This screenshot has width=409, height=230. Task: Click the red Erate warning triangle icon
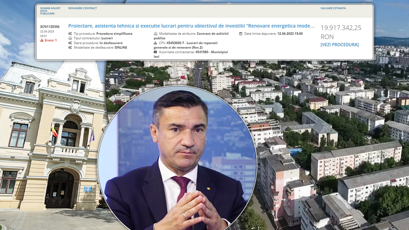click(42, 40)
